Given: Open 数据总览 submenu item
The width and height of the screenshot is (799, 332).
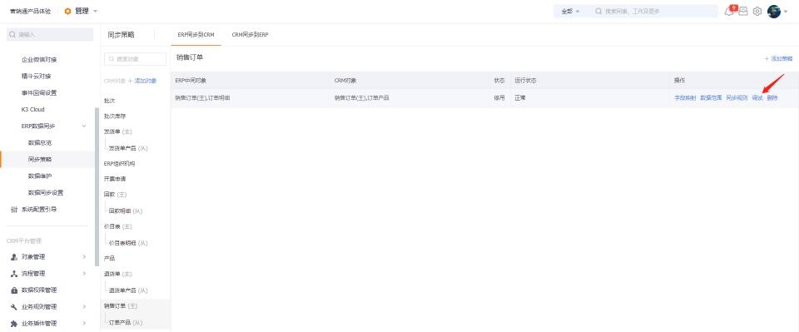Looking at the screenshot, I should point(40,142).
